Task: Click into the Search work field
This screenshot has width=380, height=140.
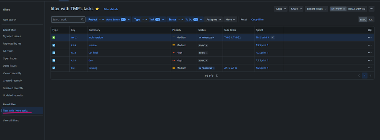Action: (68, 20)
